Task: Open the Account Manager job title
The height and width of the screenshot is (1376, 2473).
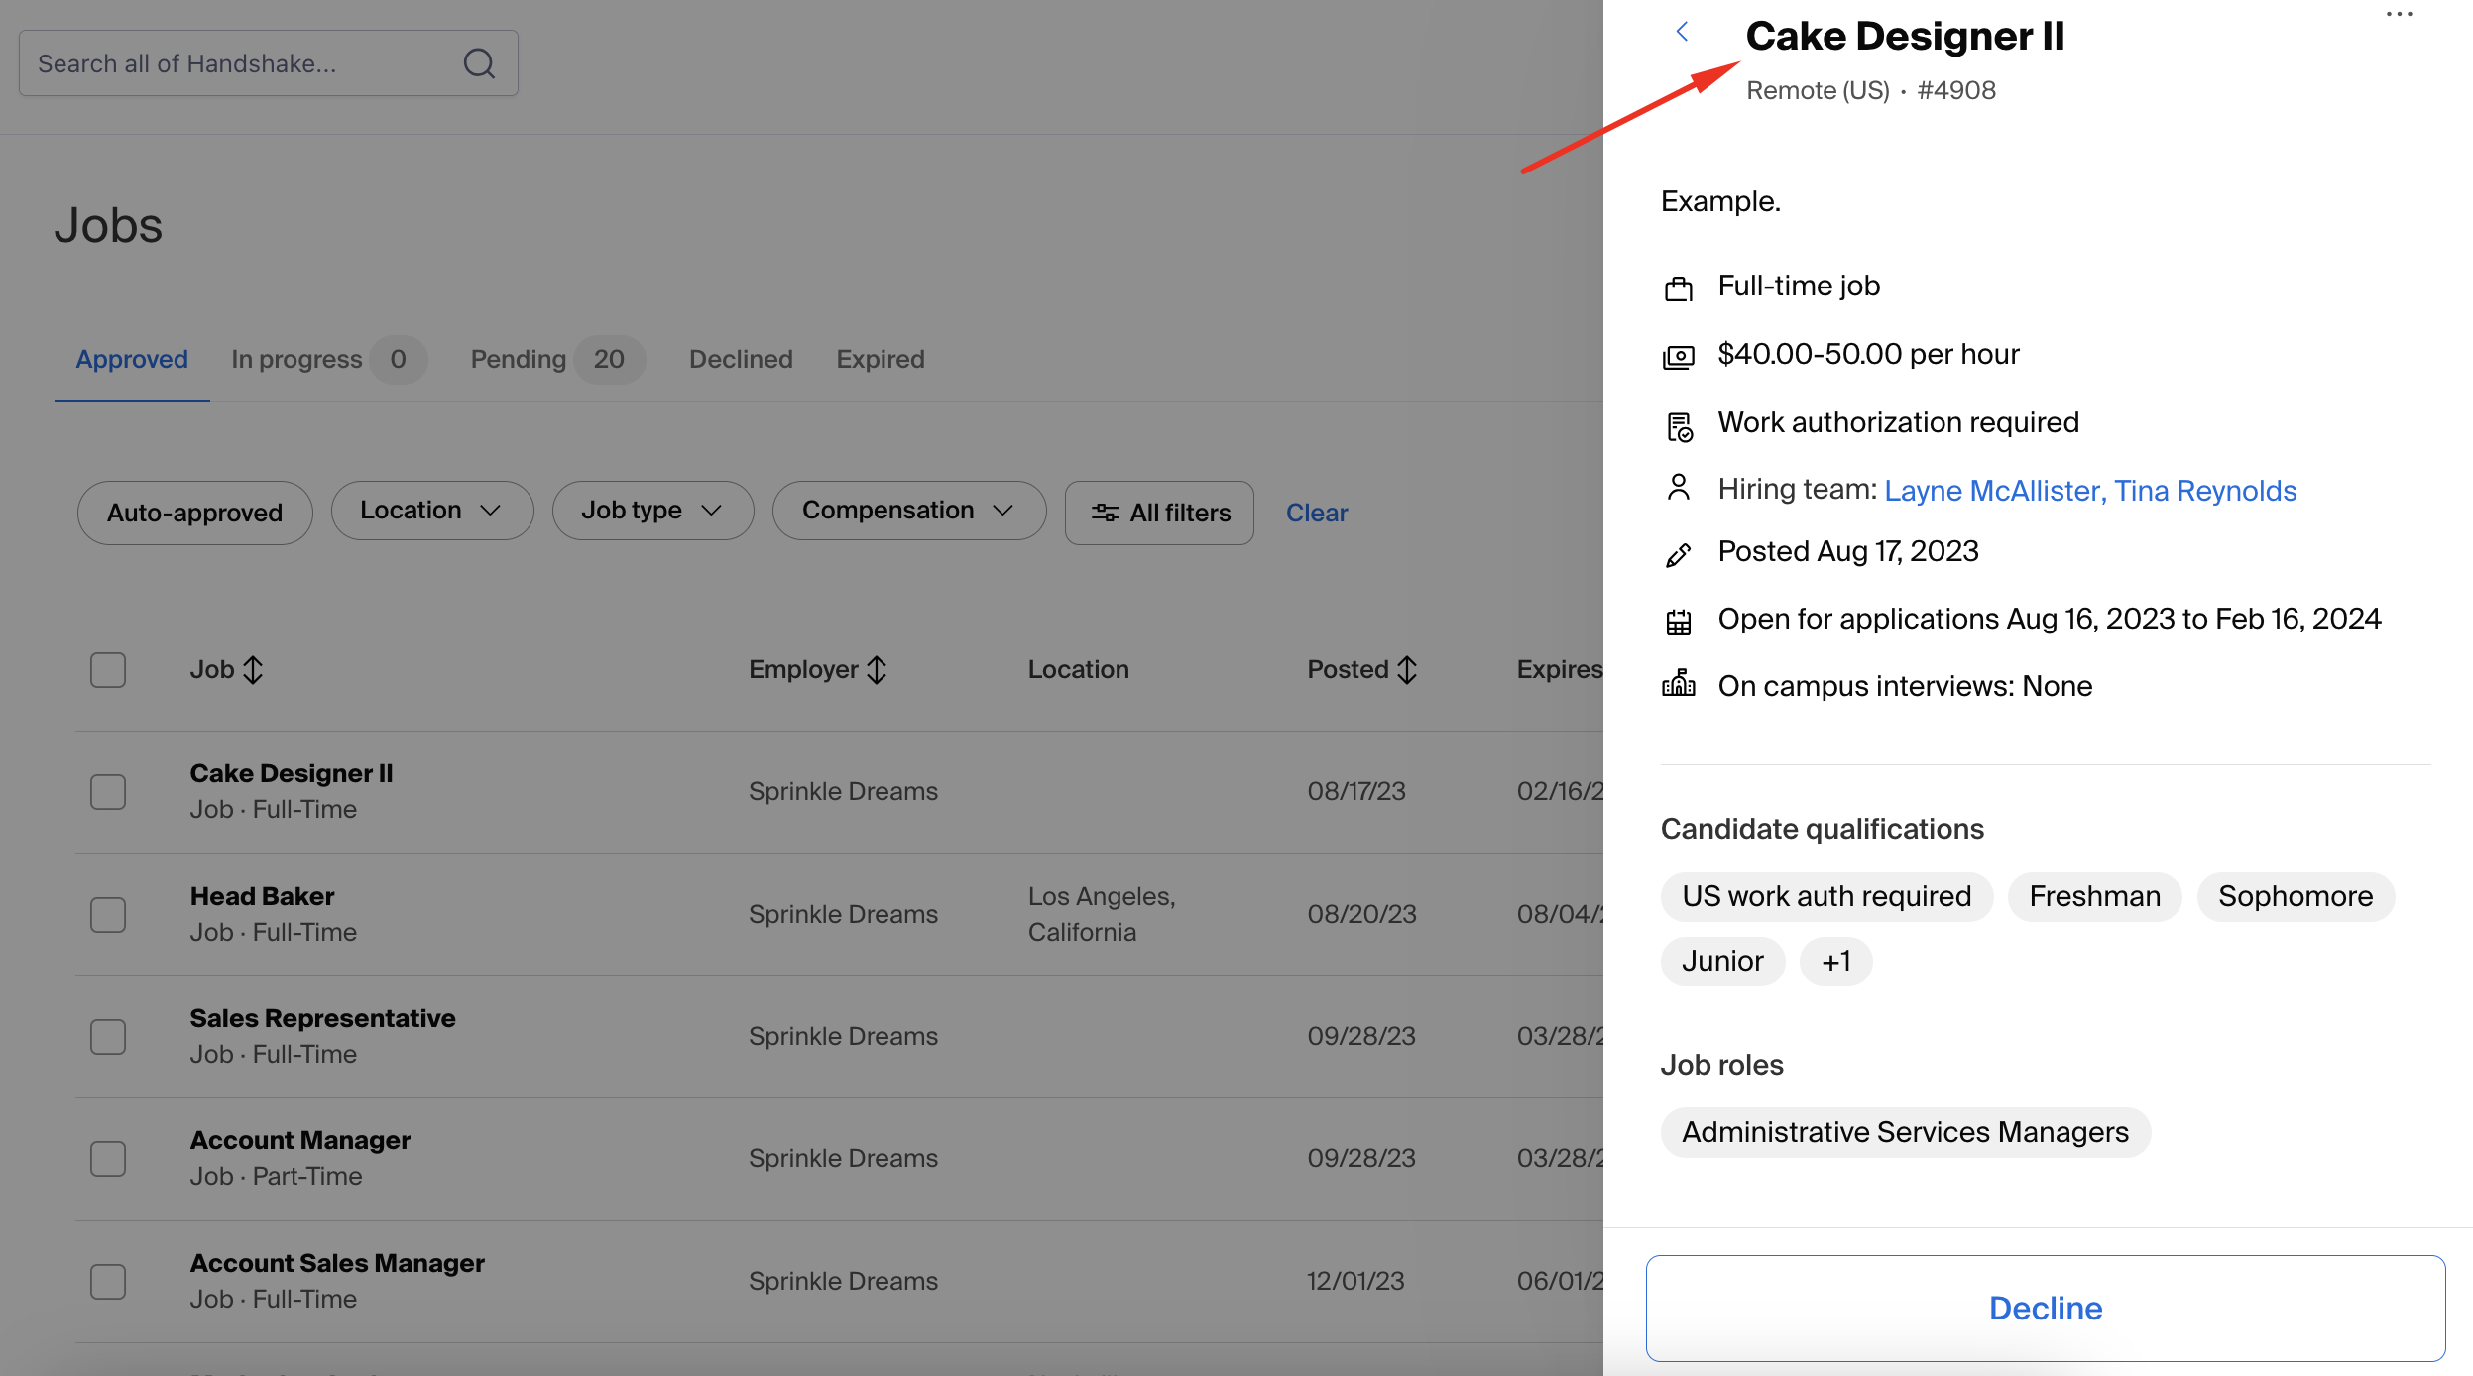Action: coord(299,1140)
